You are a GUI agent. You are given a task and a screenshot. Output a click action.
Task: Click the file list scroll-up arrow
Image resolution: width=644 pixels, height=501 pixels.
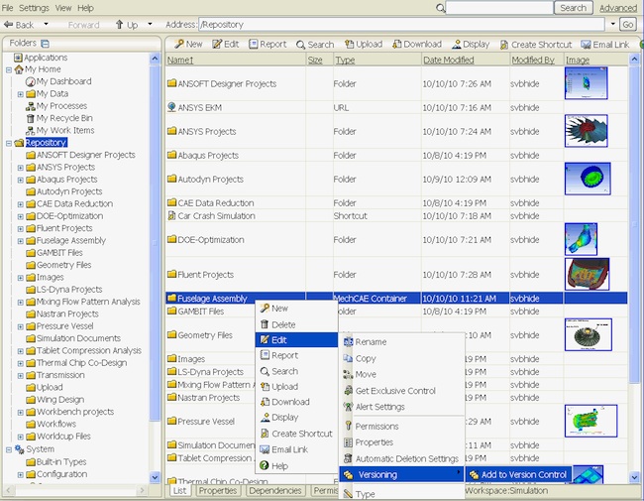point(634,60)
